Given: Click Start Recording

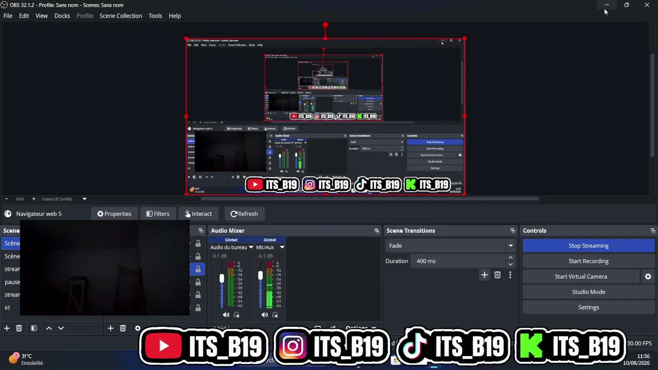Looking at the screenshot, I should click(589, 261).
